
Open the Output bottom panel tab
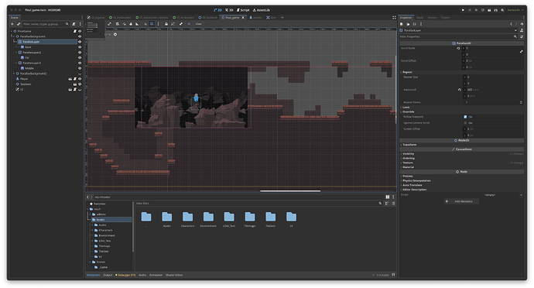pyautogui.click(x=108, y=275)
